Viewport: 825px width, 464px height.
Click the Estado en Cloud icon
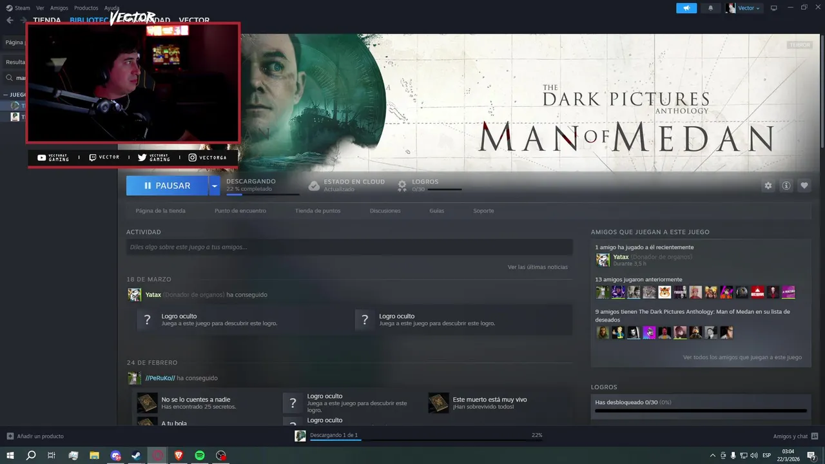314,186
